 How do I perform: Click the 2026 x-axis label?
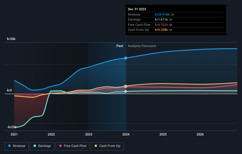200,135
